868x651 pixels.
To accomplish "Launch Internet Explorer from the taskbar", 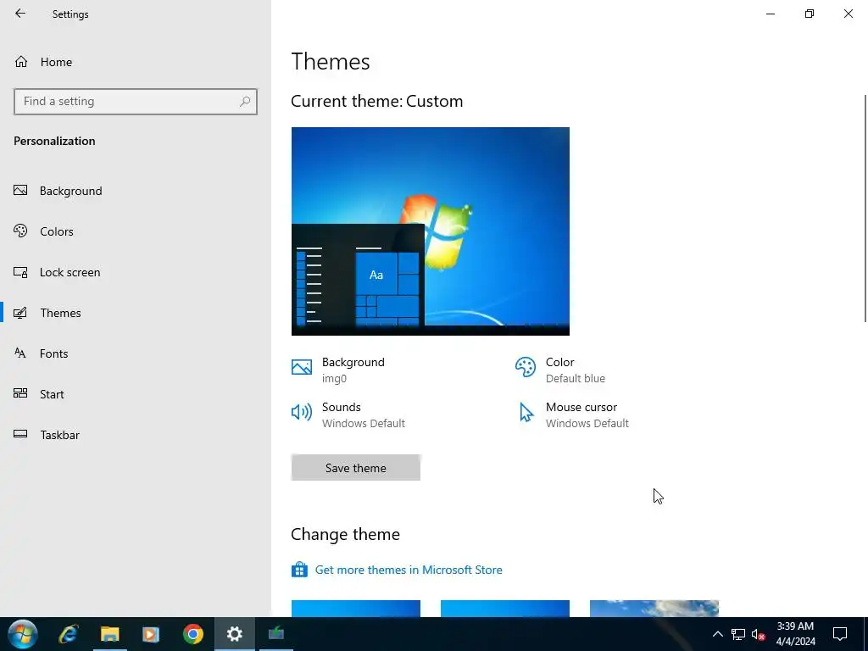I will [69, 634].
